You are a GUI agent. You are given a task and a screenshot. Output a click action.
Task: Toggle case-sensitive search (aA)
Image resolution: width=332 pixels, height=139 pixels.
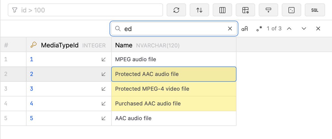coord(245,29)
